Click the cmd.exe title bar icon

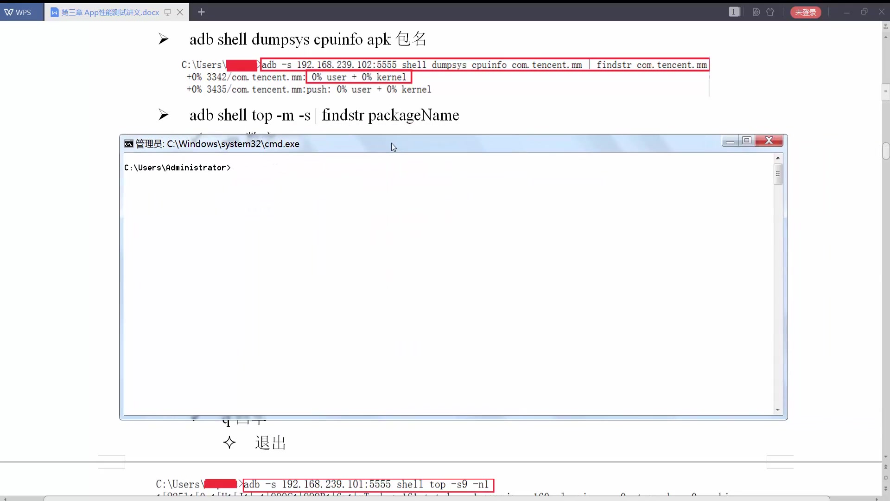tap(129, 144)
